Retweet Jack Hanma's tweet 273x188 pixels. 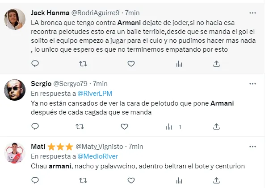pos(83,64)
